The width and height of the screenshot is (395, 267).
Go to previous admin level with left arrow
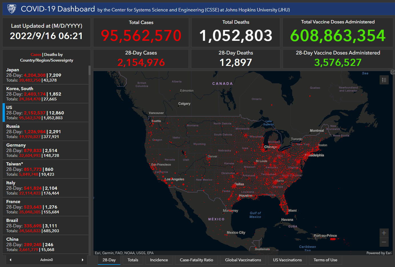[x=11, y=260]
